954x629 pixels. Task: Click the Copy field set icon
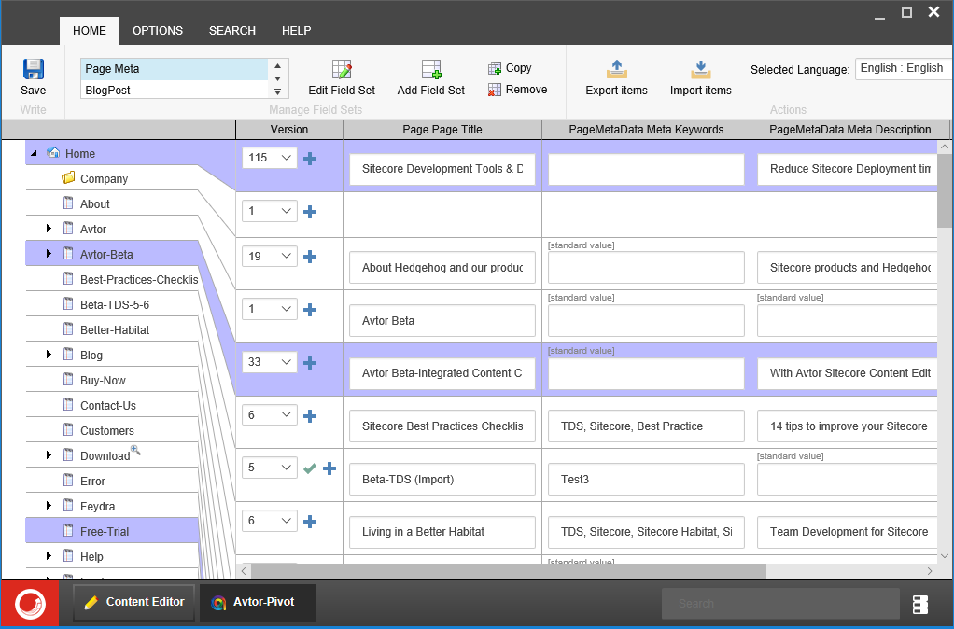coord(495,68)
